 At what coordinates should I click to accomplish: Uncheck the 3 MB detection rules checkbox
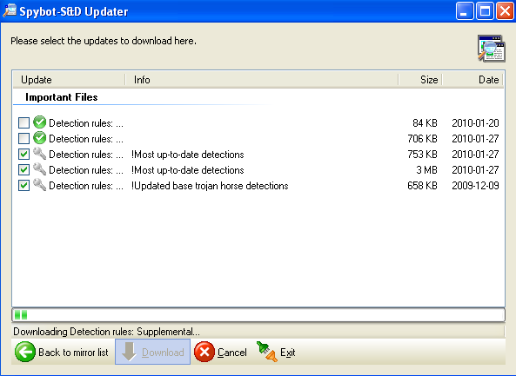pyautogui.click(x=23, y=170)
